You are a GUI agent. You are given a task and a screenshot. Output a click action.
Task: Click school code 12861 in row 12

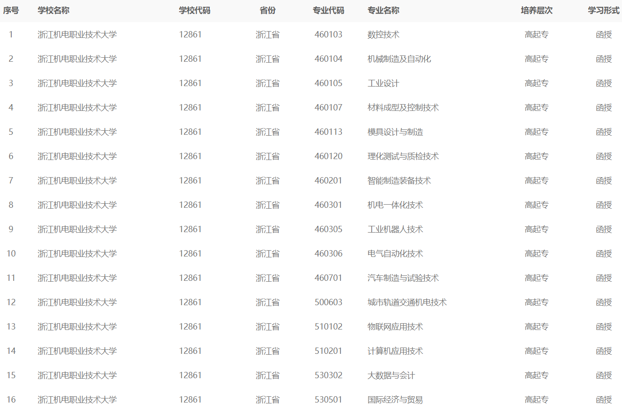190,302
